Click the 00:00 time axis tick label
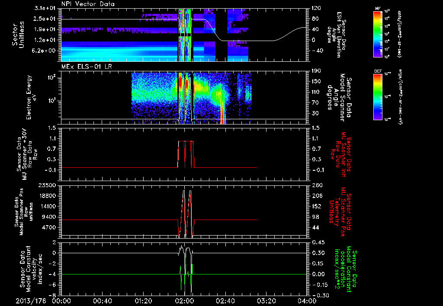 pyautogui.click(x=61, y=301)
